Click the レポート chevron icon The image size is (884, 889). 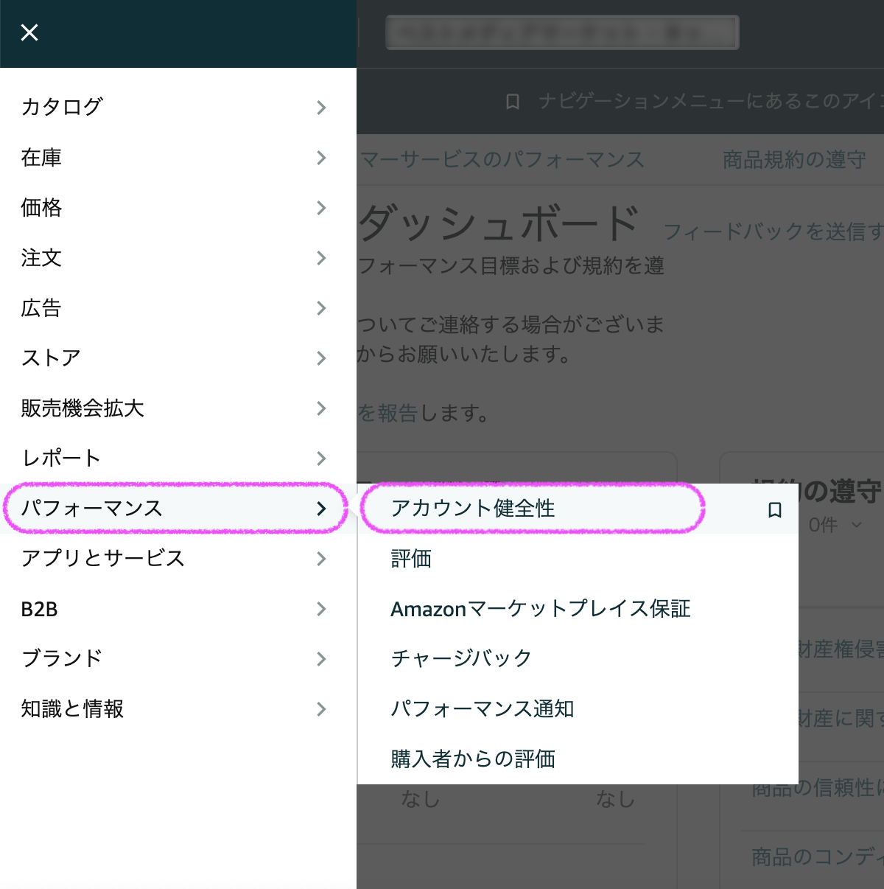tap(321, 459)
